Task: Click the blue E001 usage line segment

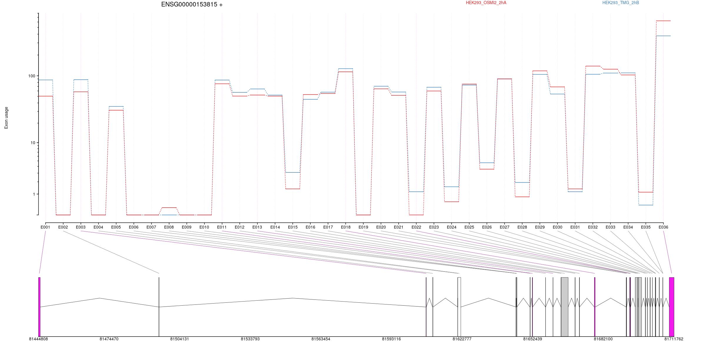Action: tap(45, 80)
